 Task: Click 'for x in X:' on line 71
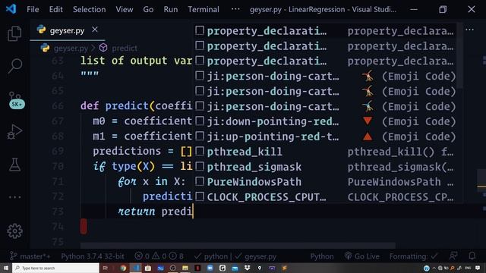(x=152, y=181)
